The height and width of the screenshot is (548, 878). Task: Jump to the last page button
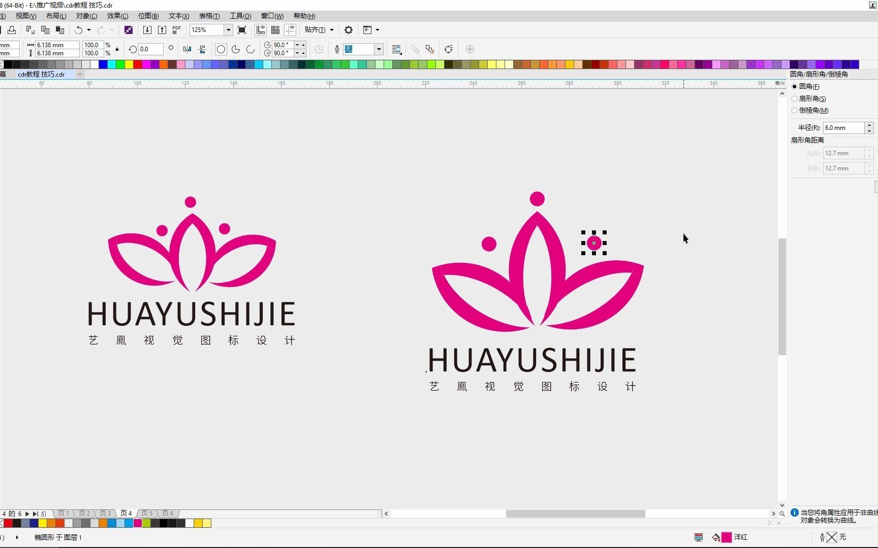click(35, 513)
